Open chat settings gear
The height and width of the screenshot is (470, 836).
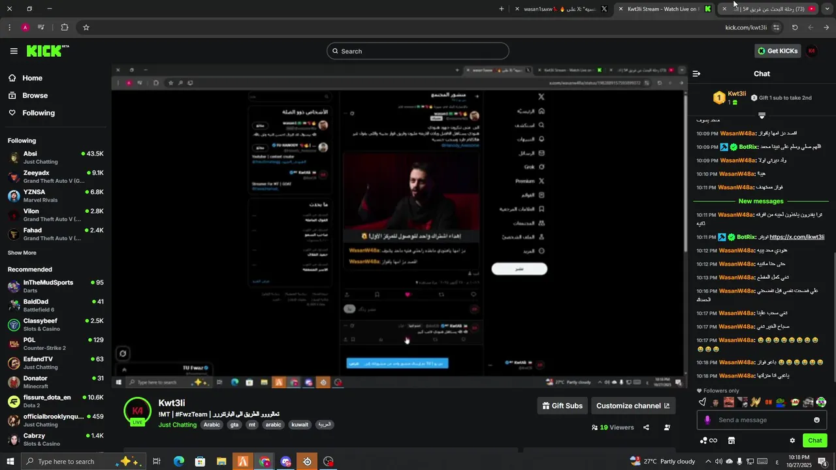tap(792, 441)
